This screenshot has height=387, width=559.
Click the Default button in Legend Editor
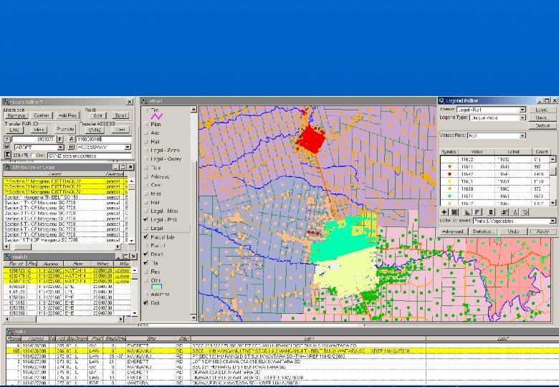coord(542,126)
